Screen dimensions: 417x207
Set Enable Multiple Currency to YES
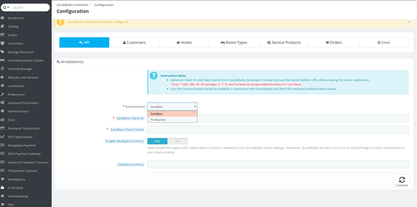158,141
